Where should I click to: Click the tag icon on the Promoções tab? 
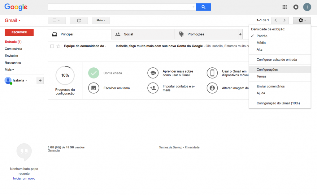point(181,34)
